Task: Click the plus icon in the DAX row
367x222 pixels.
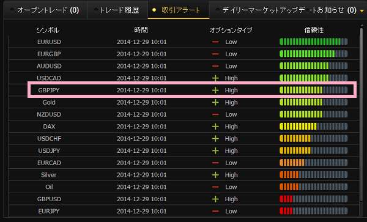Action: tap(215, 127)
